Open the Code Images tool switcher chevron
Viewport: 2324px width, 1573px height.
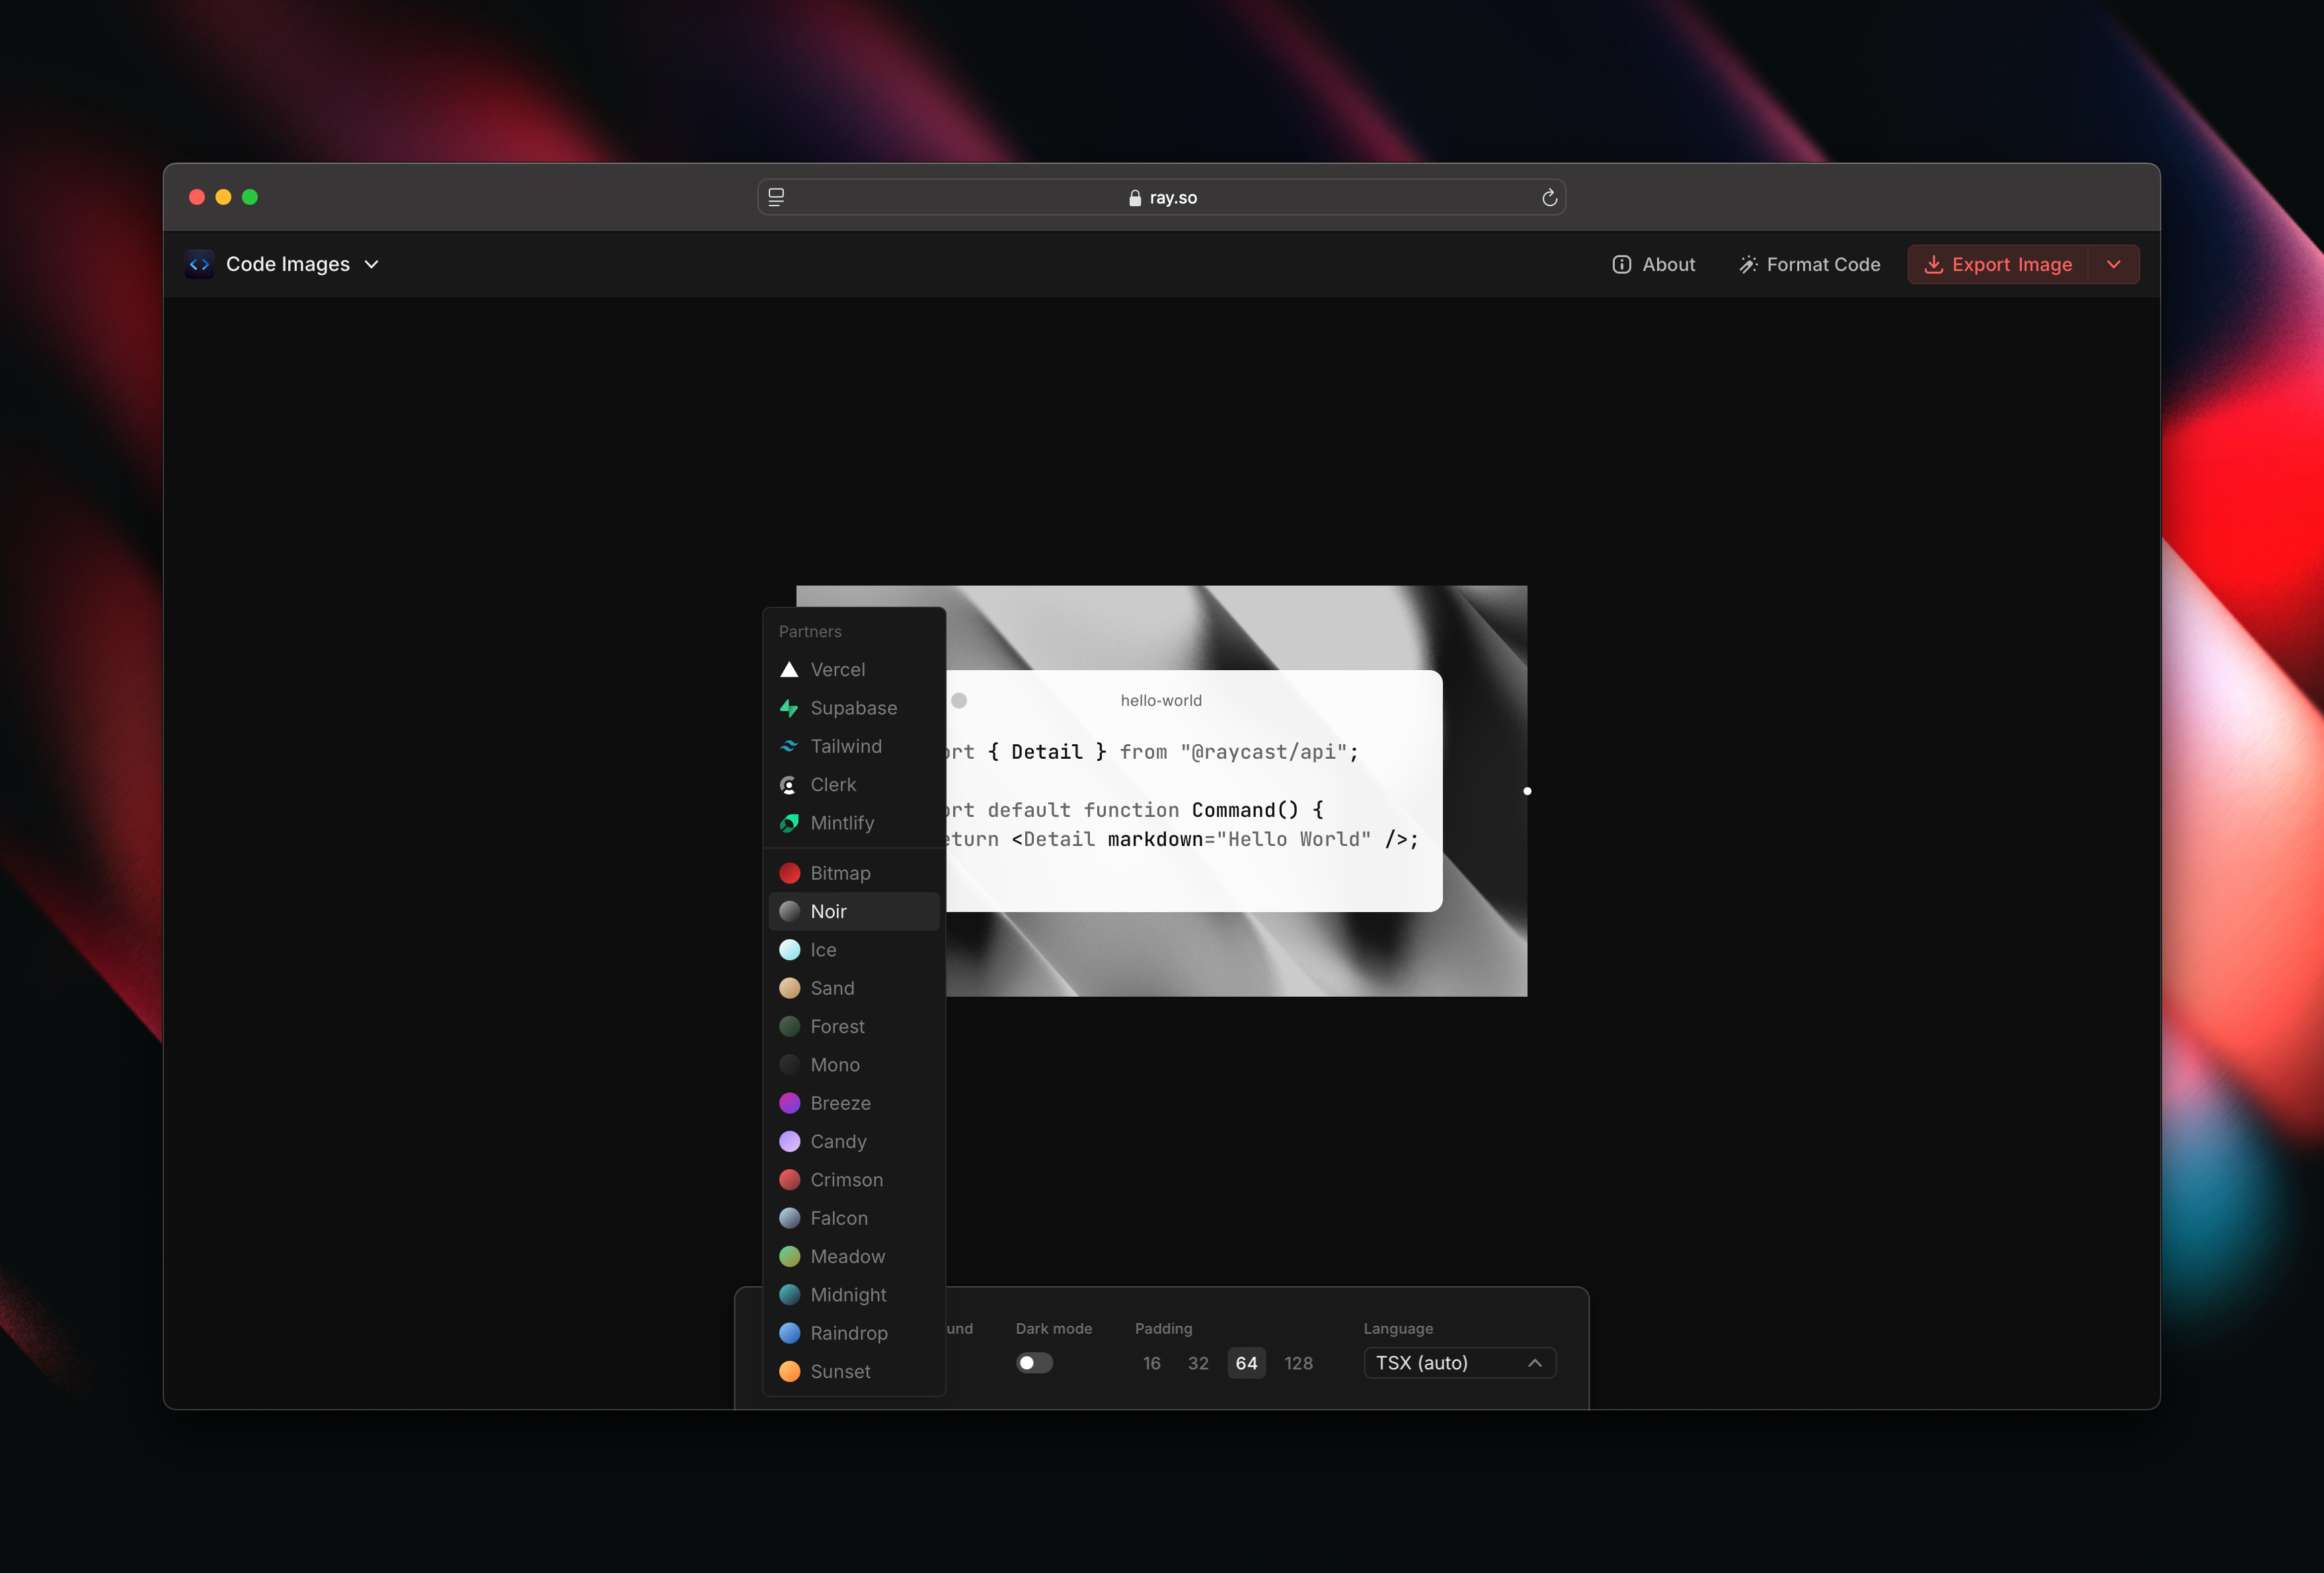coord(372,264)
